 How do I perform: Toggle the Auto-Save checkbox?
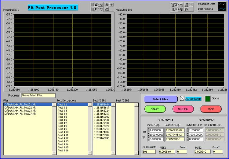tap(182, 99)
